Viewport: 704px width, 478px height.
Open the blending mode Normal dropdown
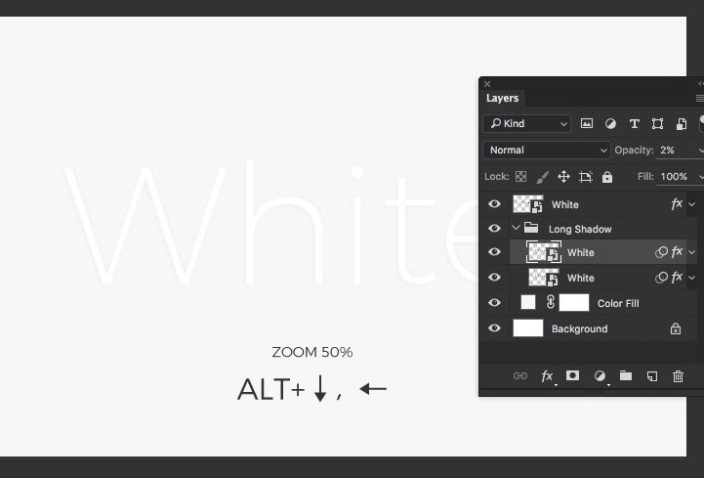547,151
